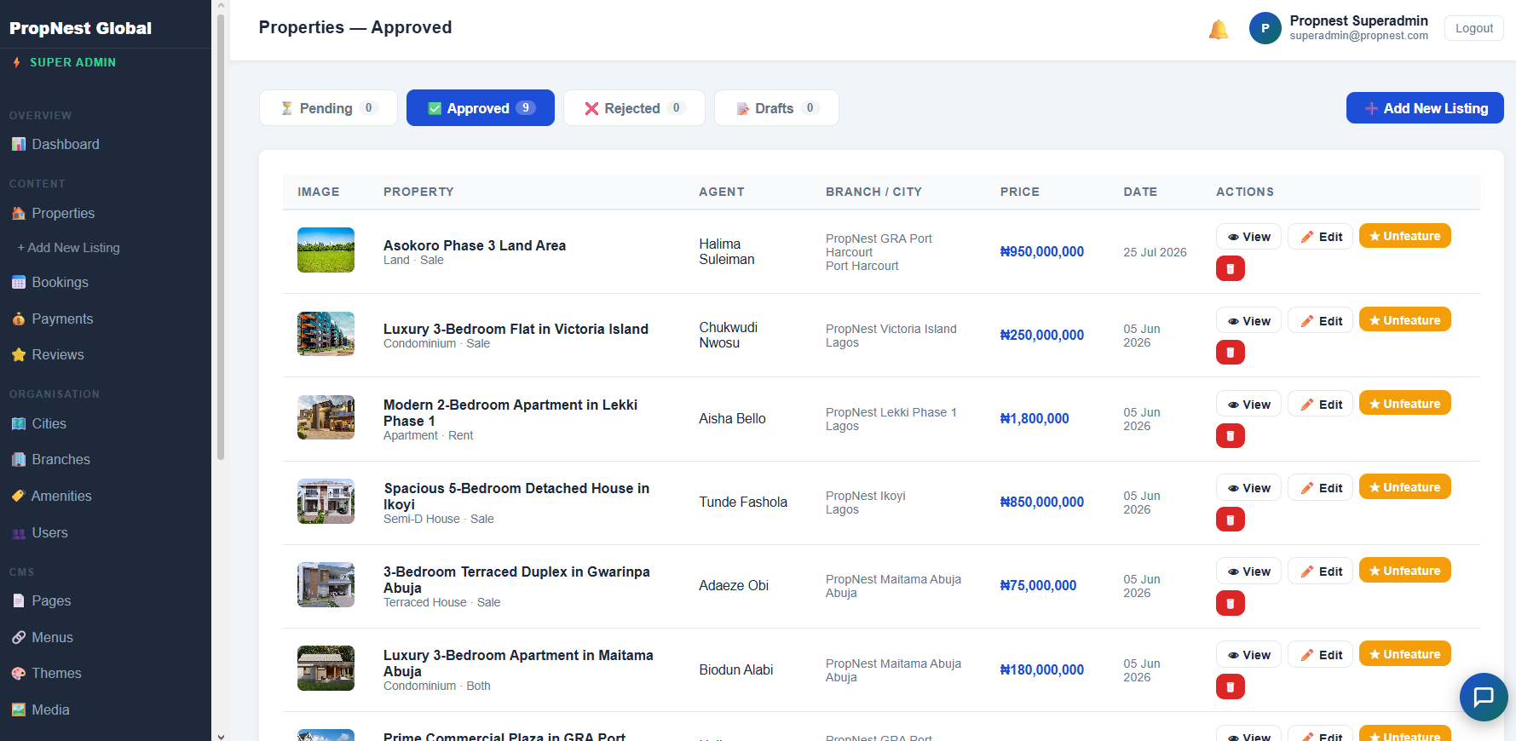
Task: Log out using the Logout button
Action: pos(1473,28)
